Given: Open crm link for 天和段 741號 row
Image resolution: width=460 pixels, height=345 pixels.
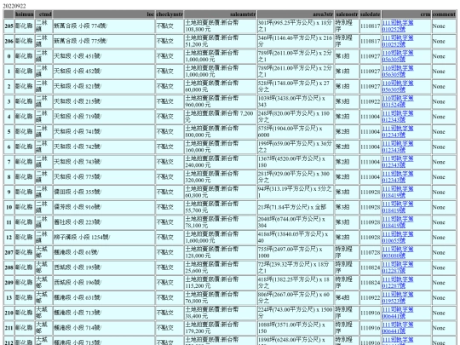Looking at the screenshot, I should click(398, 132).
